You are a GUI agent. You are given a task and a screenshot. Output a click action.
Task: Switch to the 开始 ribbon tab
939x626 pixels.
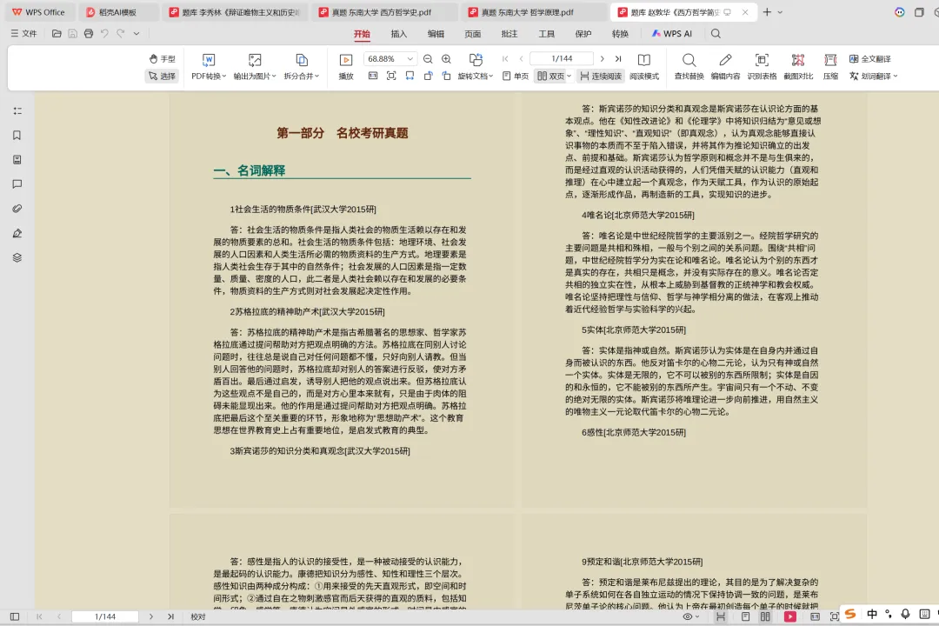coord(362,34)
